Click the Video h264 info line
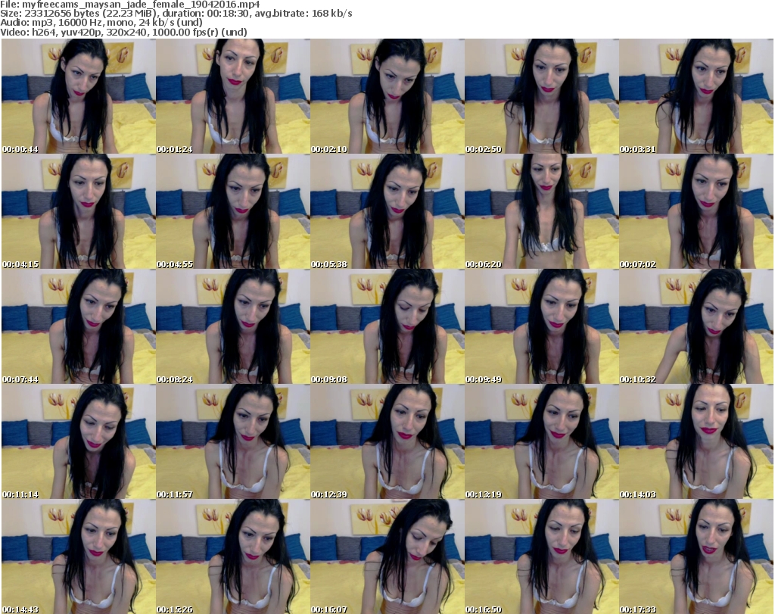775x614 pixels. tap(123, 32)
